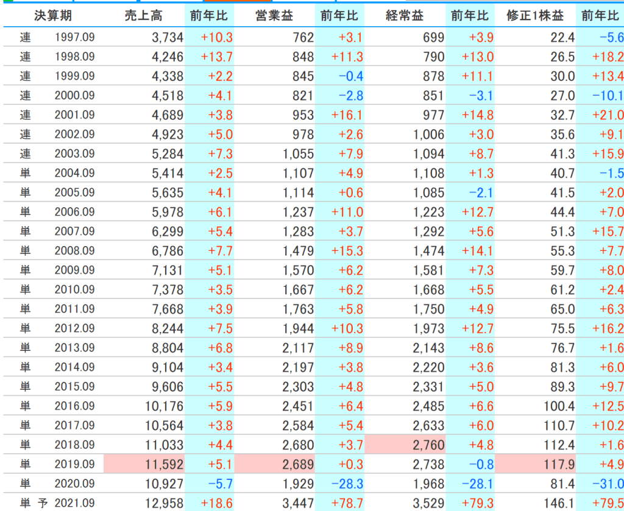Click the +78.7 operating profit change cell
624x511 pixels.
347,503
